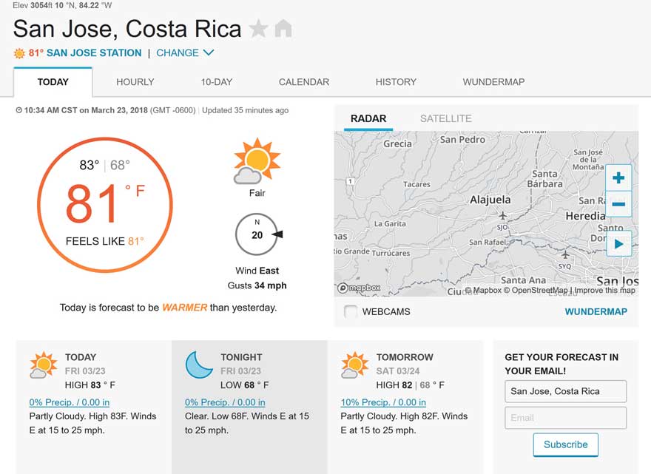651x474 pixels.
Task: Click the Wind East label
Action: pyautogui.click(x=257, y=271)
